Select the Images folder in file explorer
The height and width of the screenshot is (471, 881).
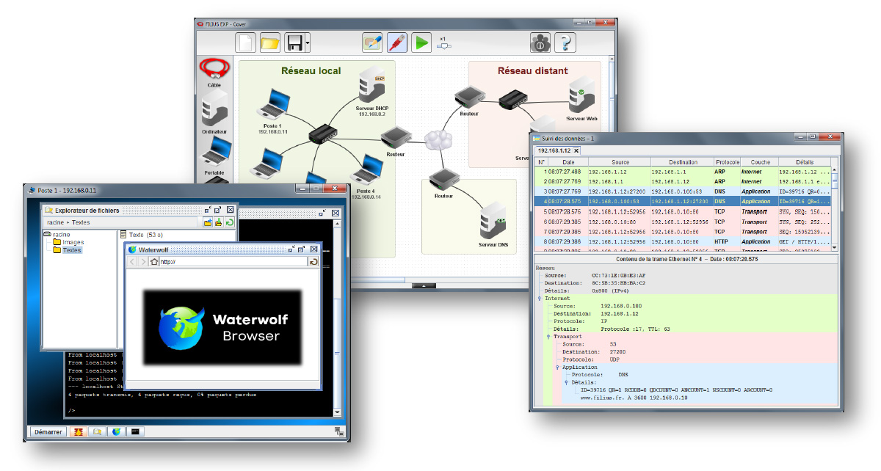[73, 242]
